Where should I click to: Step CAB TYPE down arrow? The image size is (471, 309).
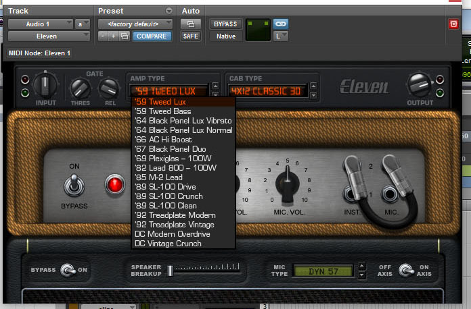pyautogui.click(x=313, y=95)
